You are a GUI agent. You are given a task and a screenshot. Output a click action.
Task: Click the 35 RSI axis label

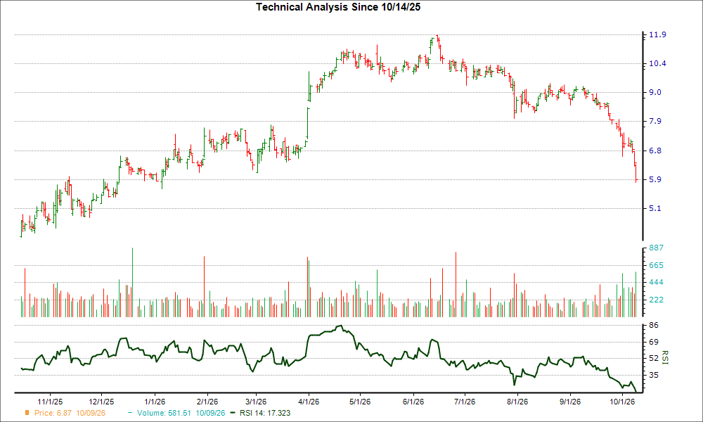pos(654,375)
